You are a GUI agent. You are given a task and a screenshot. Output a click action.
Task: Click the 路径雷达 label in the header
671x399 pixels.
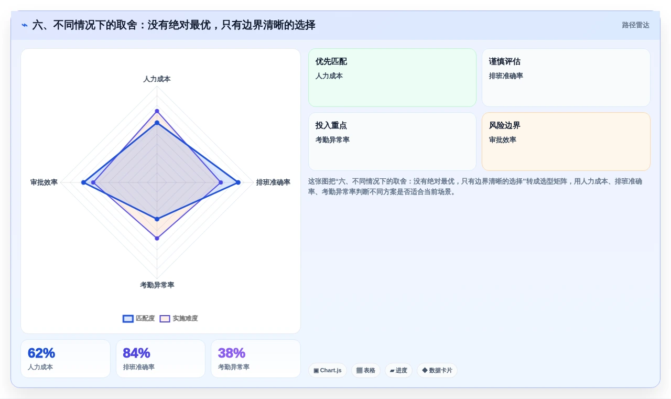635,25
